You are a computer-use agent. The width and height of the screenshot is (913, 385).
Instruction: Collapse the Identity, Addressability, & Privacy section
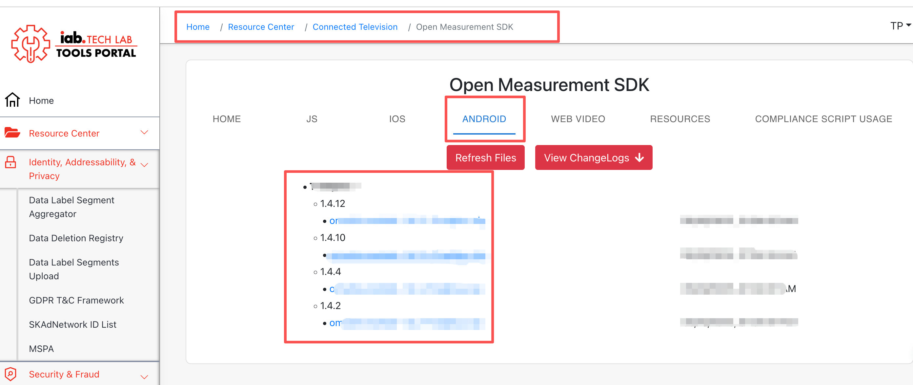tap(144, 165)
